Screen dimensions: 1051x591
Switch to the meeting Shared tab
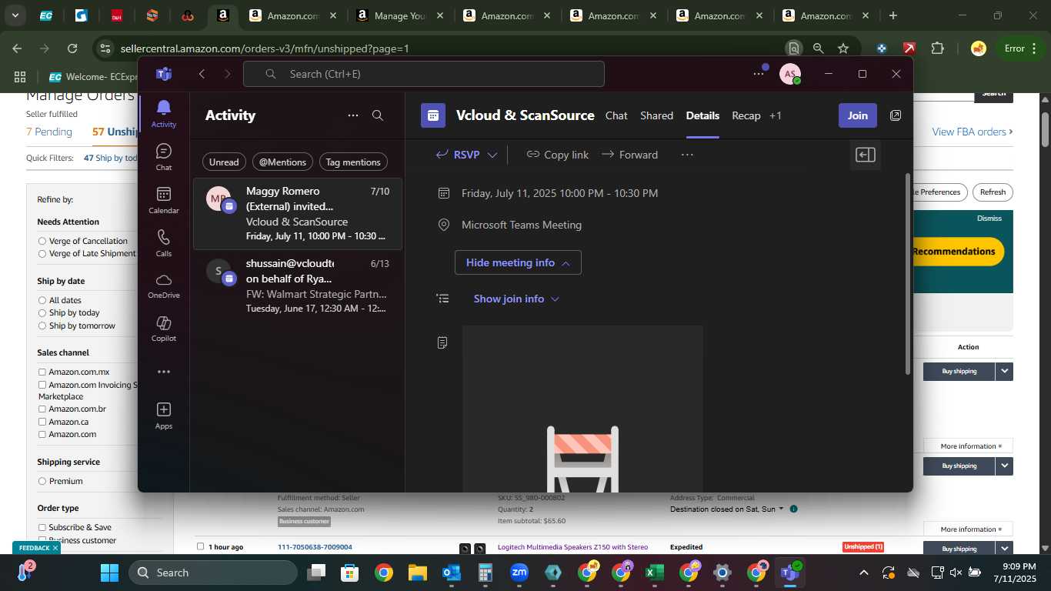click(657, 115)
